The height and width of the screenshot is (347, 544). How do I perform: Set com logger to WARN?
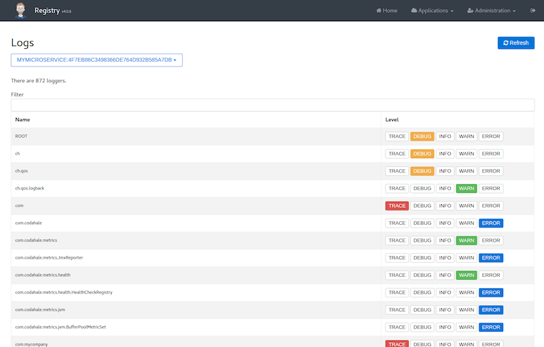pos(466,206)
